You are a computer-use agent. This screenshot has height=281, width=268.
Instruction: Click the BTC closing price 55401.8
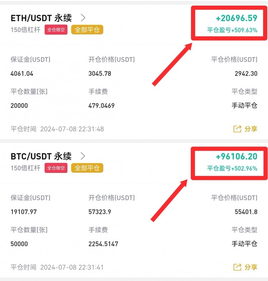coord(246,212)
